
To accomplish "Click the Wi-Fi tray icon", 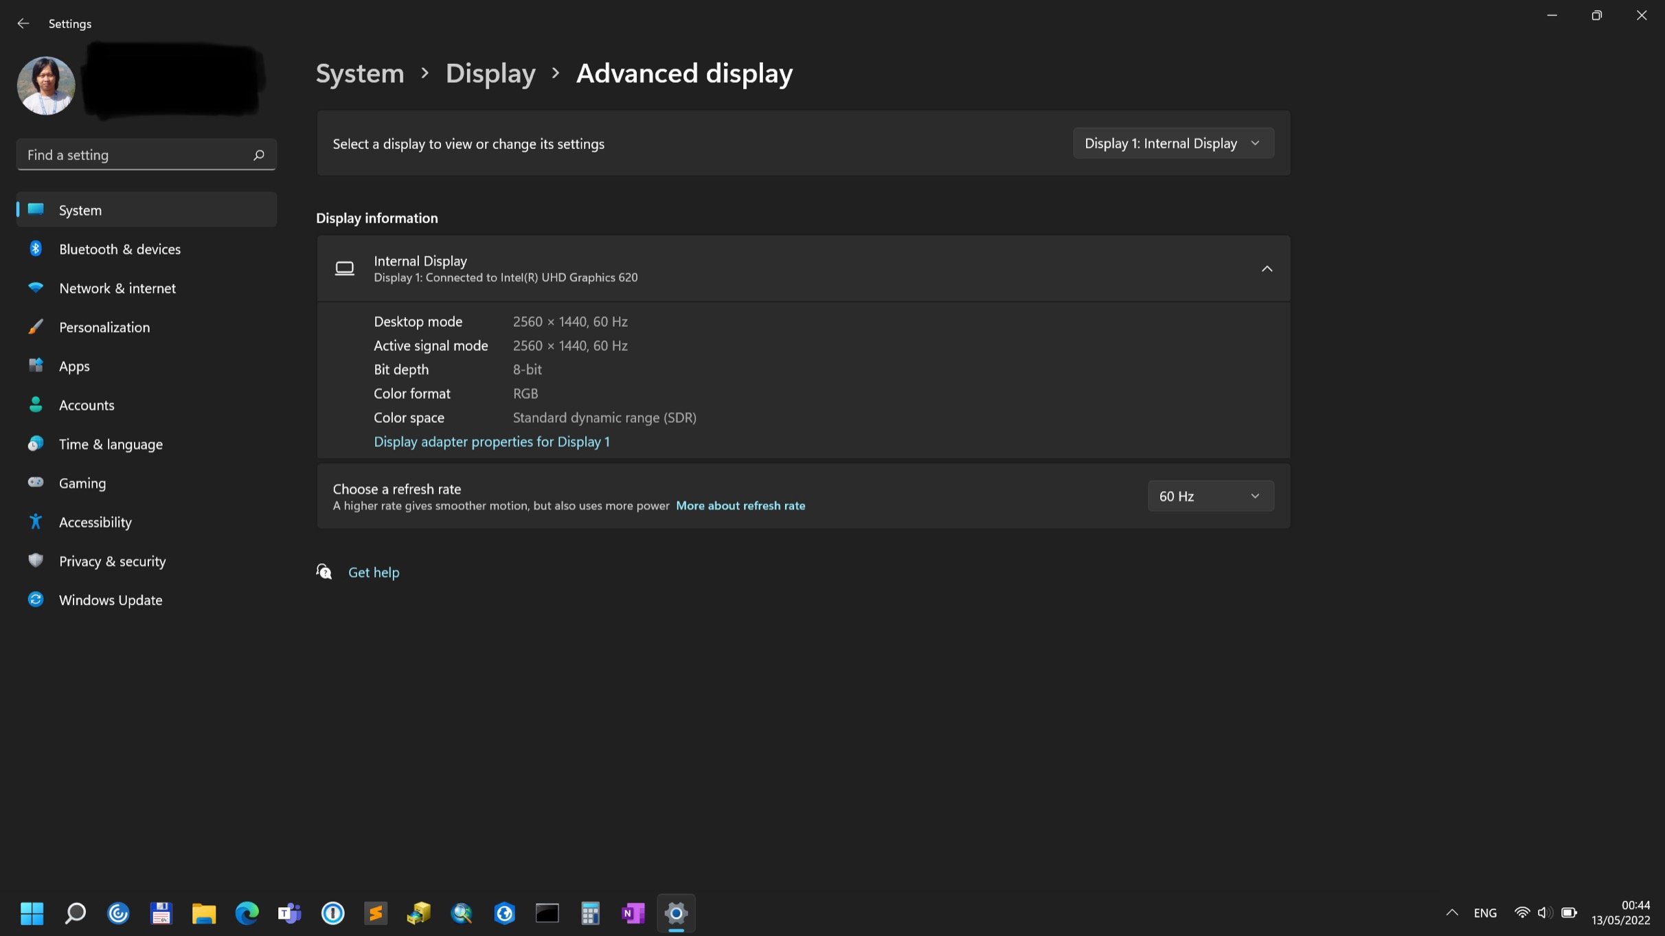I will 1521,913.
